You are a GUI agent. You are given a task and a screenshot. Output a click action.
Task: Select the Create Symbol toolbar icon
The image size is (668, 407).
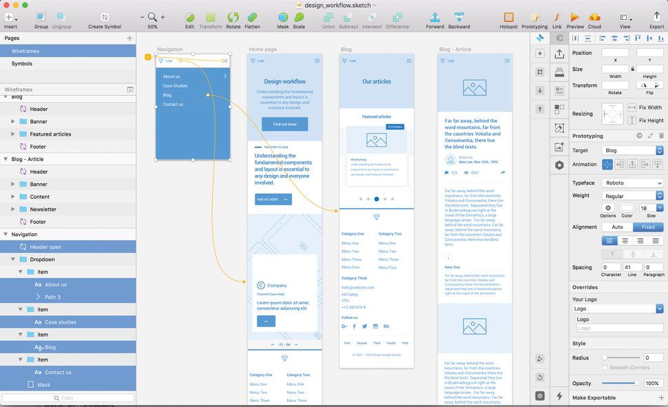click(x=105, y=19)
